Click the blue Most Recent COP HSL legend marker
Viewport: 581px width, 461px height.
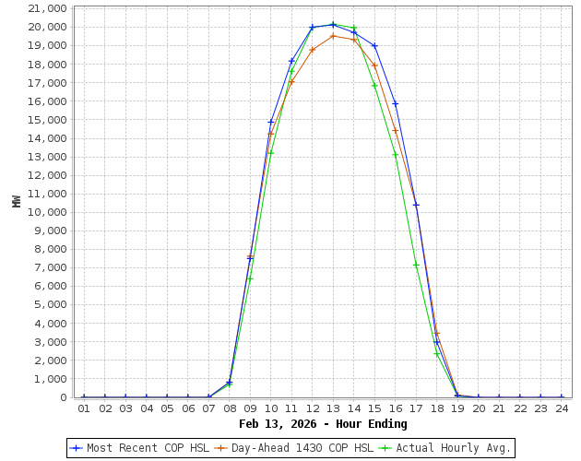[77, 448]
